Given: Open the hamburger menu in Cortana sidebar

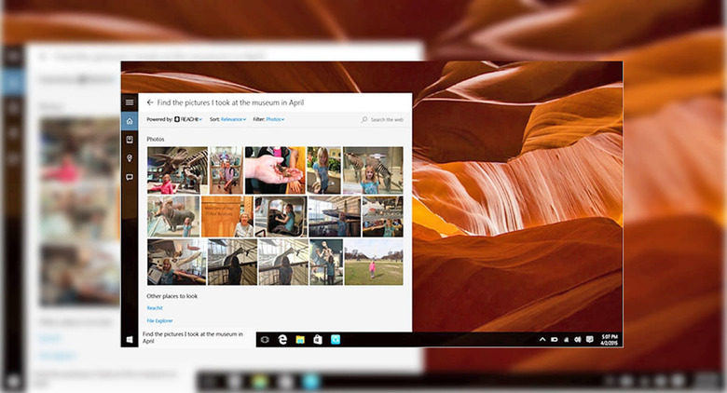Looking at the screenshot, I should point(130,102).
